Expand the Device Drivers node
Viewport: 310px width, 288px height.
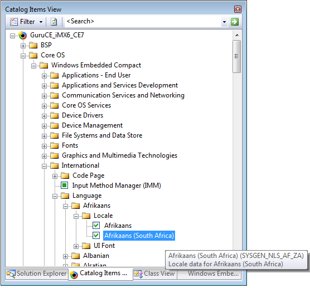[x=44, y=116]
